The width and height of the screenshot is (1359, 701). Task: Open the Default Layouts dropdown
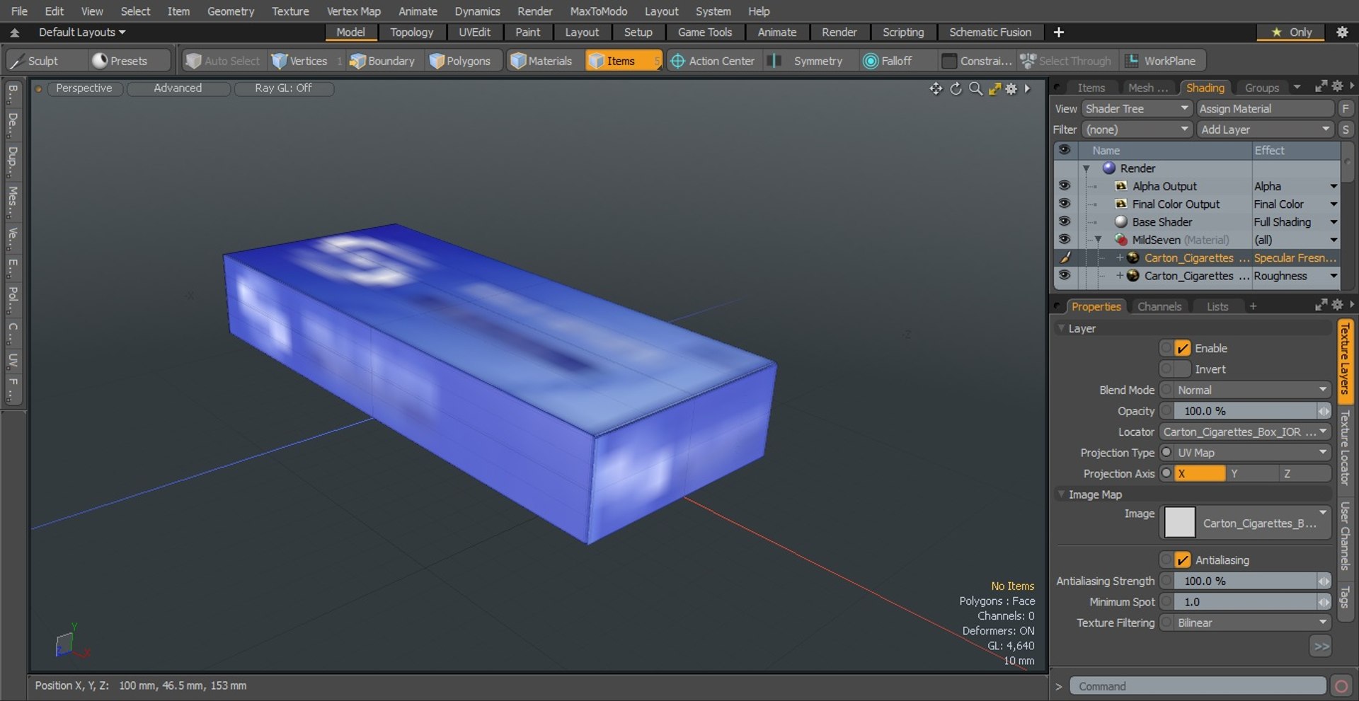tap(82, 33)
